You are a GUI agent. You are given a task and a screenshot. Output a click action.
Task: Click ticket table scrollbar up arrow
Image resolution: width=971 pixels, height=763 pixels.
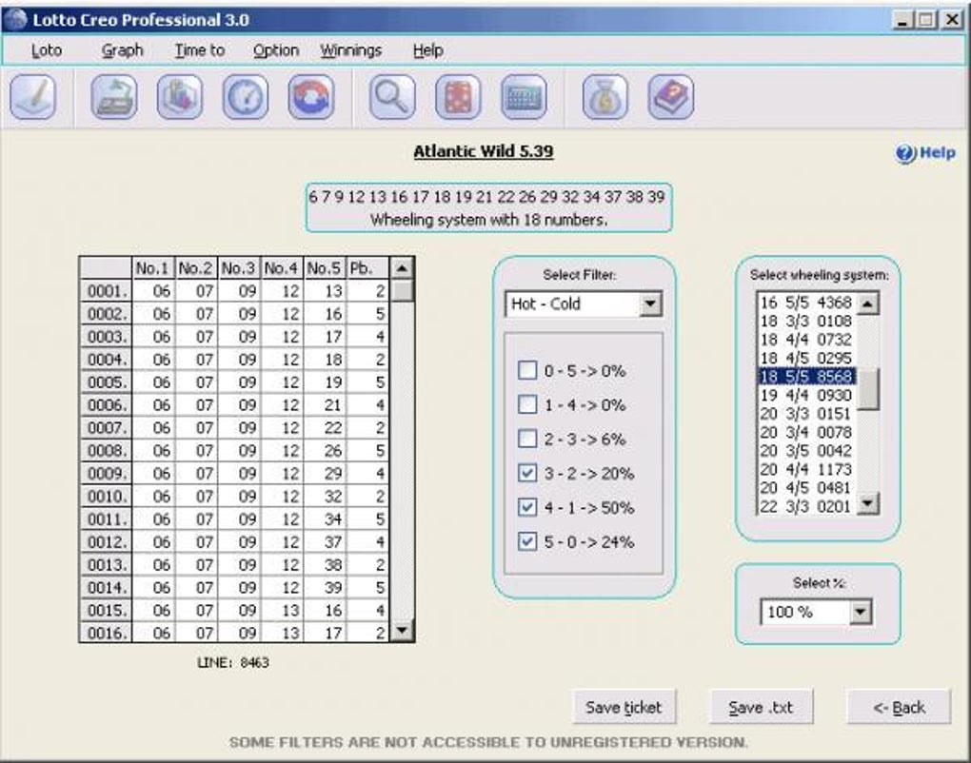(x=402, y=268)
